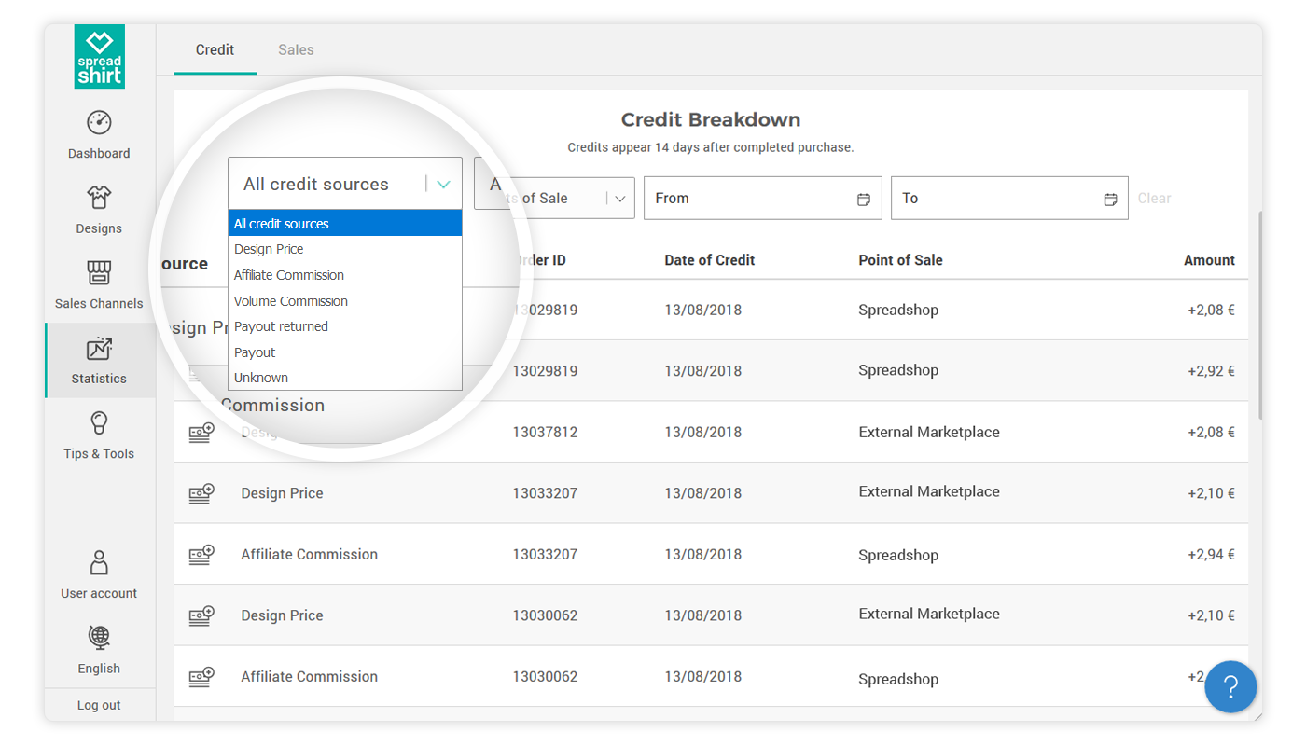Change language via English globe icon

click(x=99, y=639)
